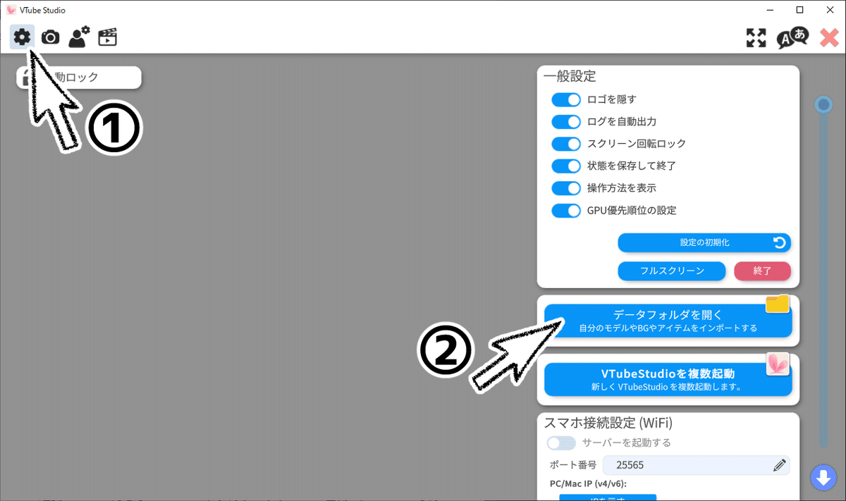Minimize the VTube Studio window
Viewport: 846px width, 501px height.
(768, 10)
